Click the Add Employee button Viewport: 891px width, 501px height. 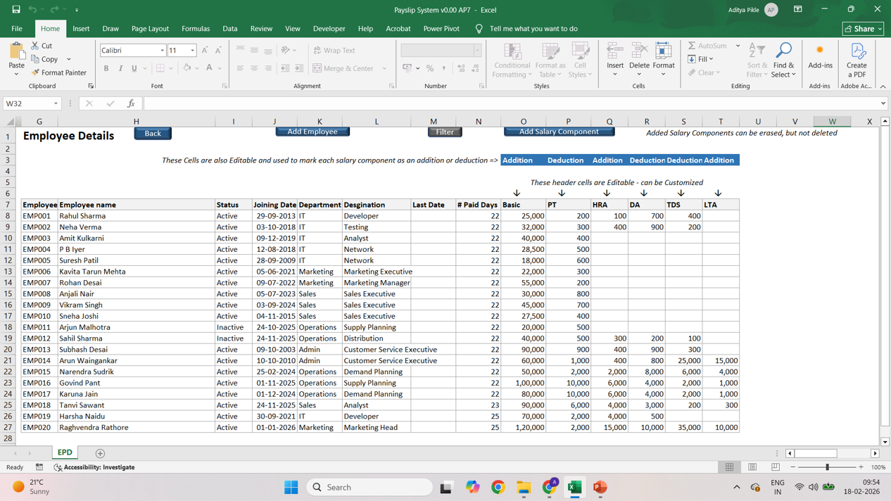pos(312,132)
